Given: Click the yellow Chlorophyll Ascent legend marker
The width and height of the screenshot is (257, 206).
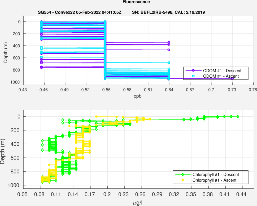Looking at the screenshot, I should [183, 180].
